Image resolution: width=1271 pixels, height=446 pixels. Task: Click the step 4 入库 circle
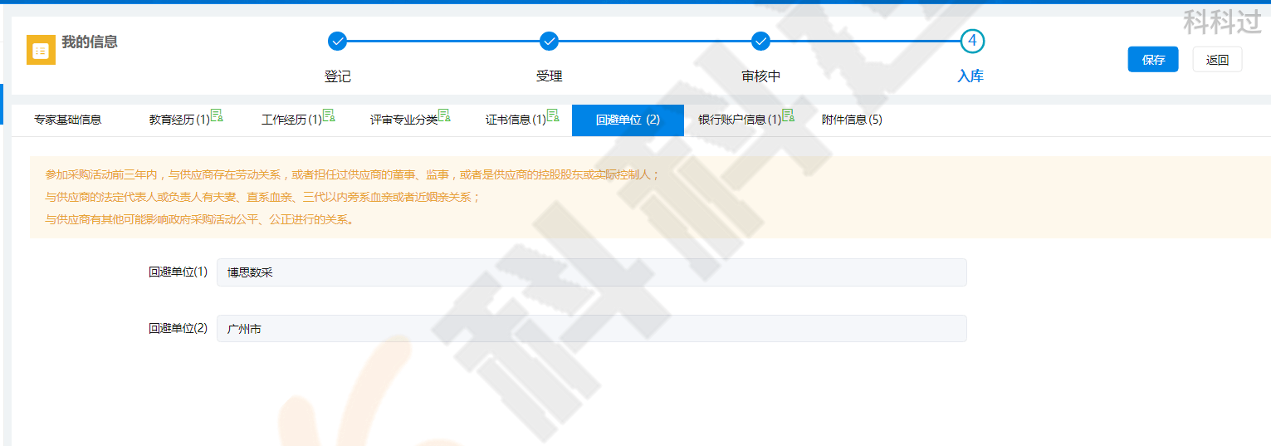[972, 41]
